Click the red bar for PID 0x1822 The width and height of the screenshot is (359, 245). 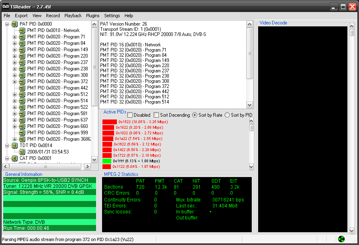108,127
